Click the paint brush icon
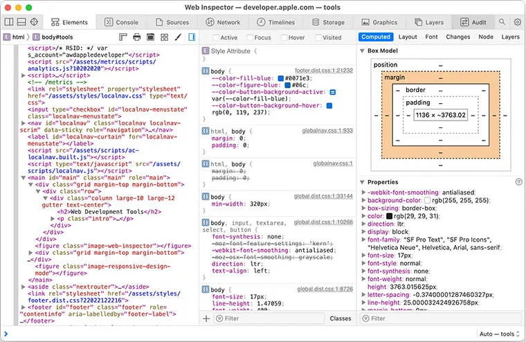The width and height of the screenshot is (526, 342). pos(177,37)
